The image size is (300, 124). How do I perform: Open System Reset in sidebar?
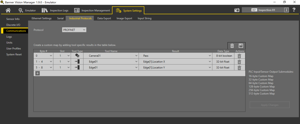[x=14, y=54]
